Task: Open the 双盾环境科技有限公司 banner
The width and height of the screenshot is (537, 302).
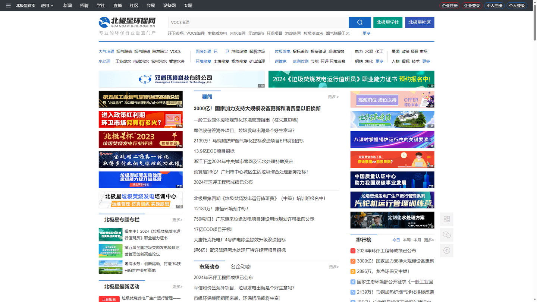Action: click(182, 79)
